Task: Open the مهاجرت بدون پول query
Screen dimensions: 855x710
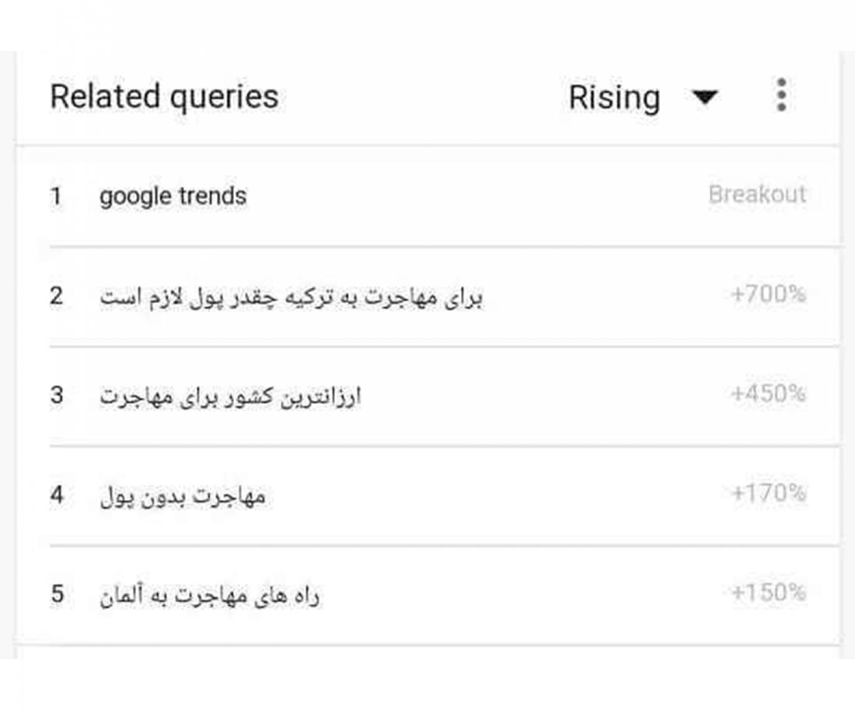Action: click(x=183, y=496)
